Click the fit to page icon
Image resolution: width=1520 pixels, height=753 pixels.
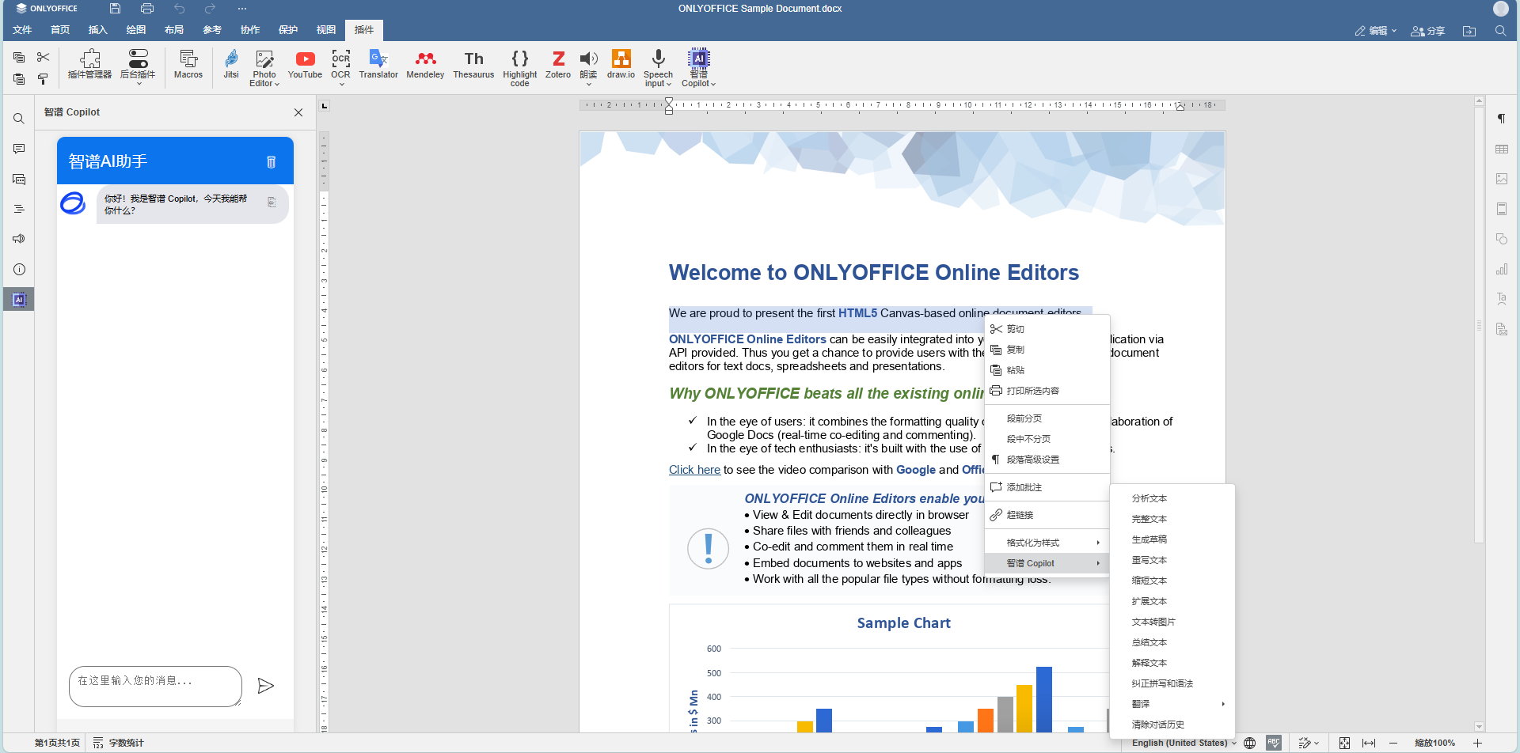pos(1344,743)
